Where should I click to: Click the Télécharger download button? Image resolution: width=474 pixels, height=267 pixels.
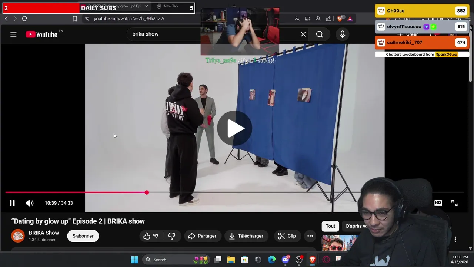(x=246, y=236)
